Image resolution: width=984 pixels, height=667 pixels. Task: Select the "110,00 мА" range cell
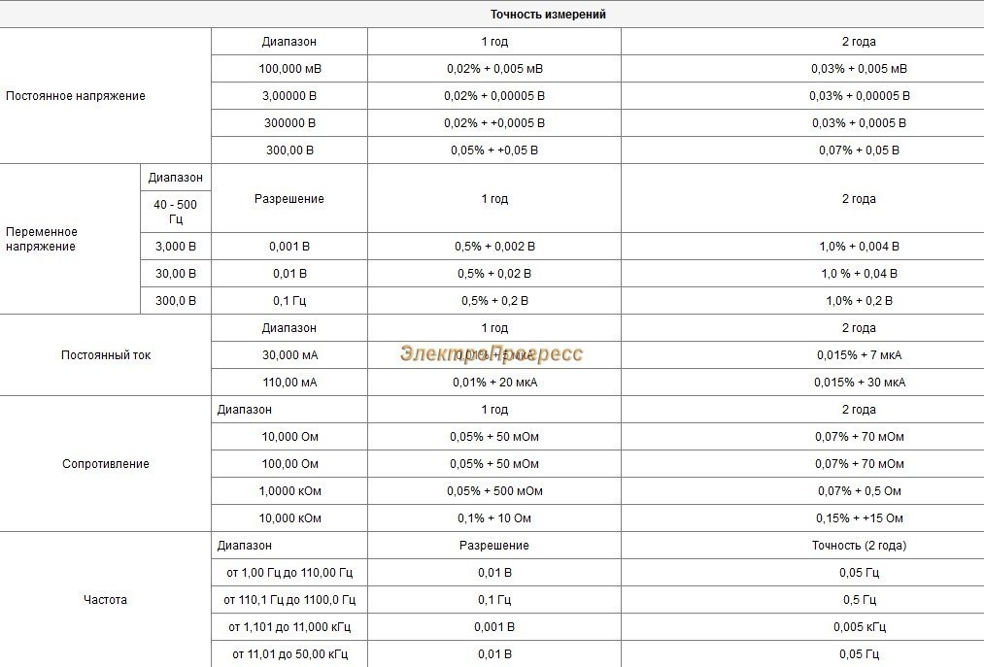click(x=289, y=383)
